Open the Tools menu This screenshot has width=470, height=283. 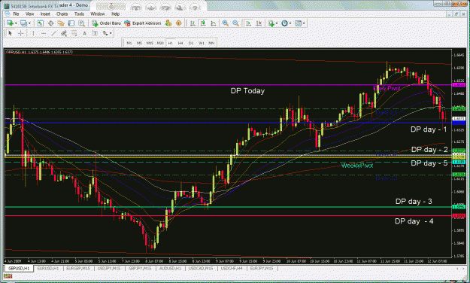79,14
